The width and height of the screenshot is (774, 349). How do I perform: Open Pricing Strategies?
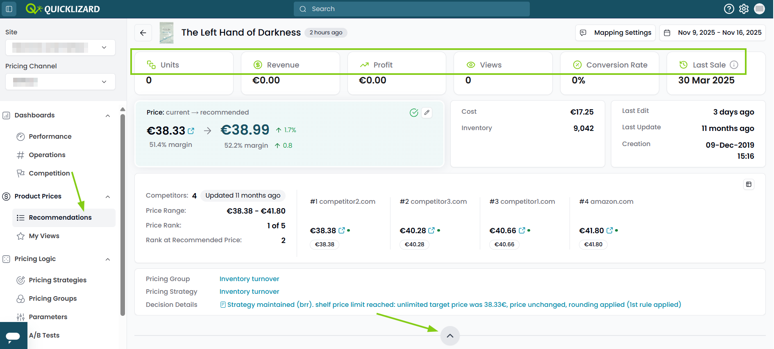57,280
